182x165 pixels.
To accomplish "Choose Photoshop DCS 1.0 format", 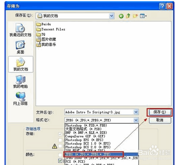I will tap(102, 144).
